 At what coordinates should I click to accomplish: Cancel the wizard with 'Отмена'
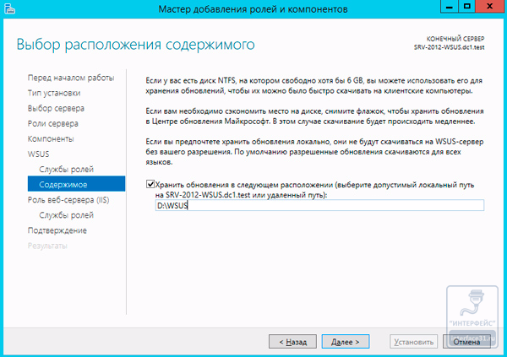coord(467,342)
